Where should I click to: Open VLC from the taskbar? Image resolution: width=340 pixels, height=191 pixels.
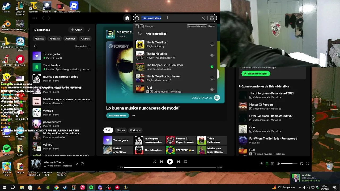pyautogui.click(x=39, y=188)
